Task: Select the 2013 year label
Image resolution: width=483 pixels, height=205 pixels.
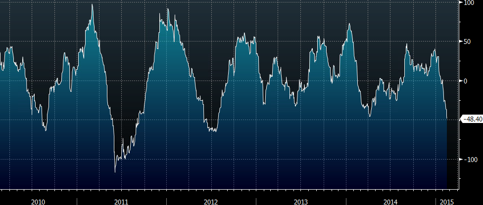Action: (301, 202)
